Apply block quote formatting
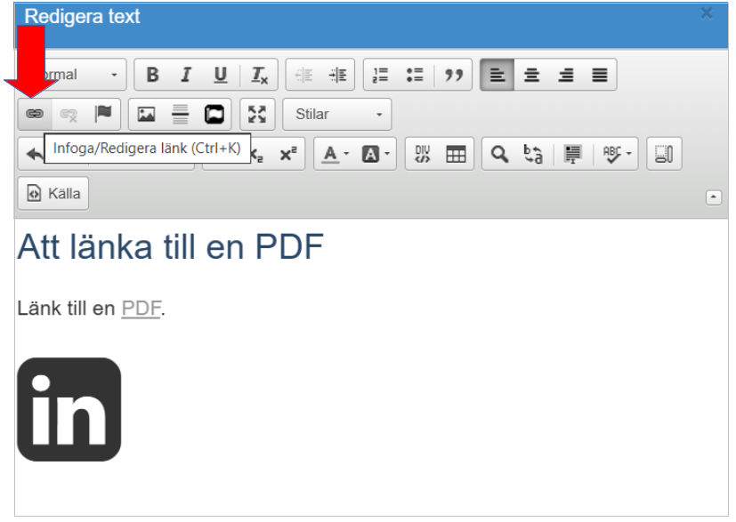The width and height of the screenshot is (736, 522). coord(453,75)
